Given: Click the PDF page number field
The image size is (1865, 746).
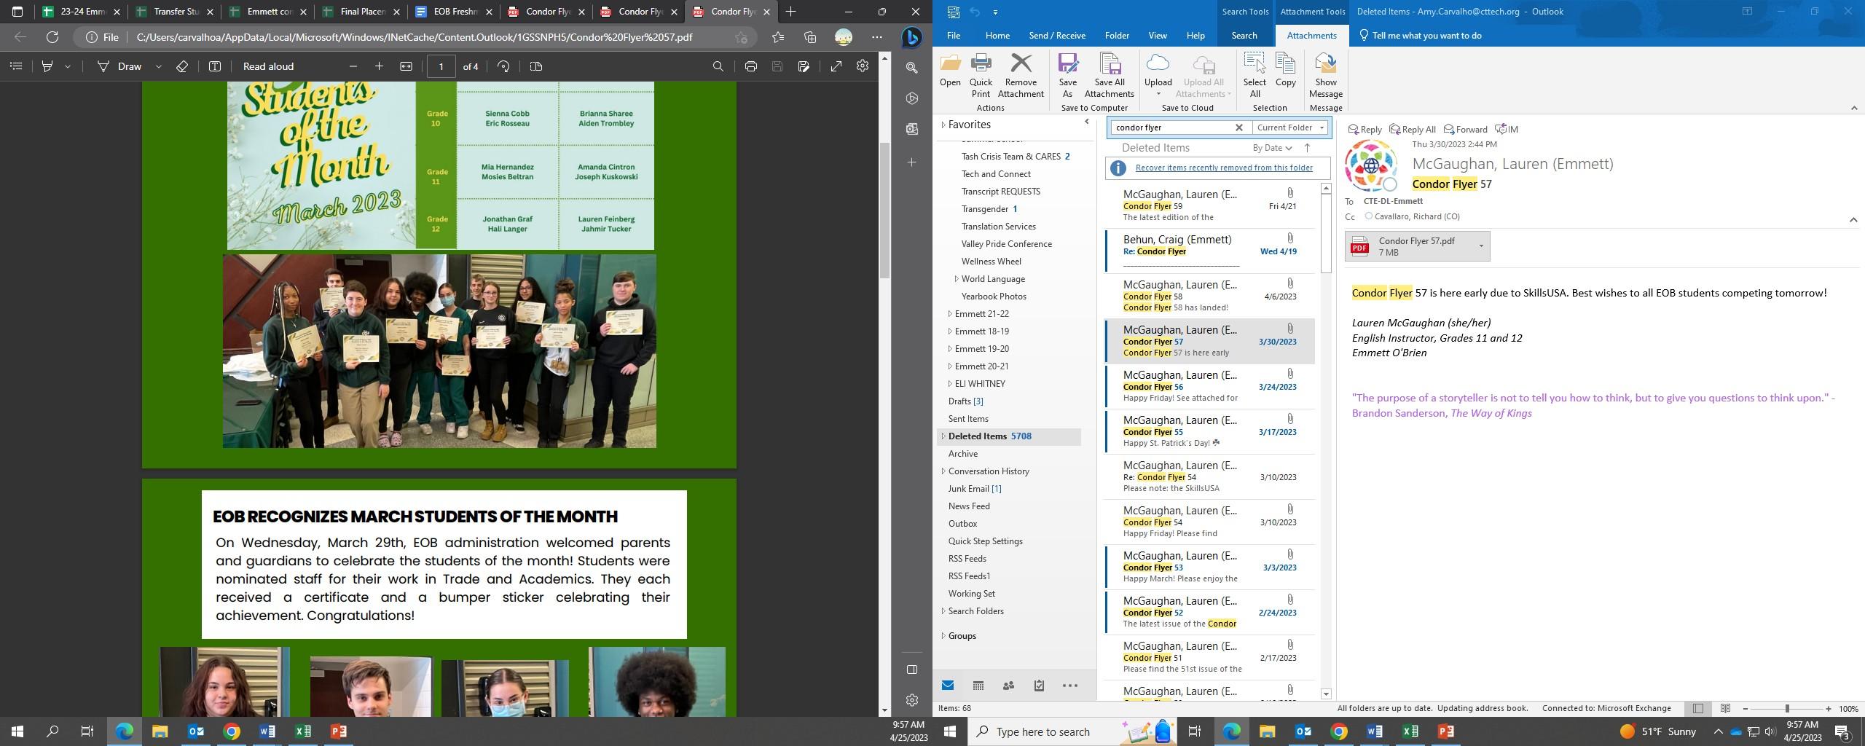Looking at the screenshot, I should point(441,66).
